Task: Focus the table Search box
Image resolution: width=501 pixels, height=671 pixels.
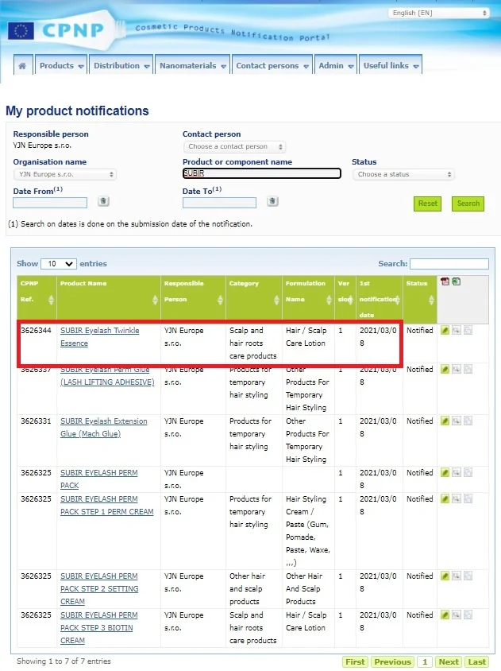Action: [x=449, y=264]
